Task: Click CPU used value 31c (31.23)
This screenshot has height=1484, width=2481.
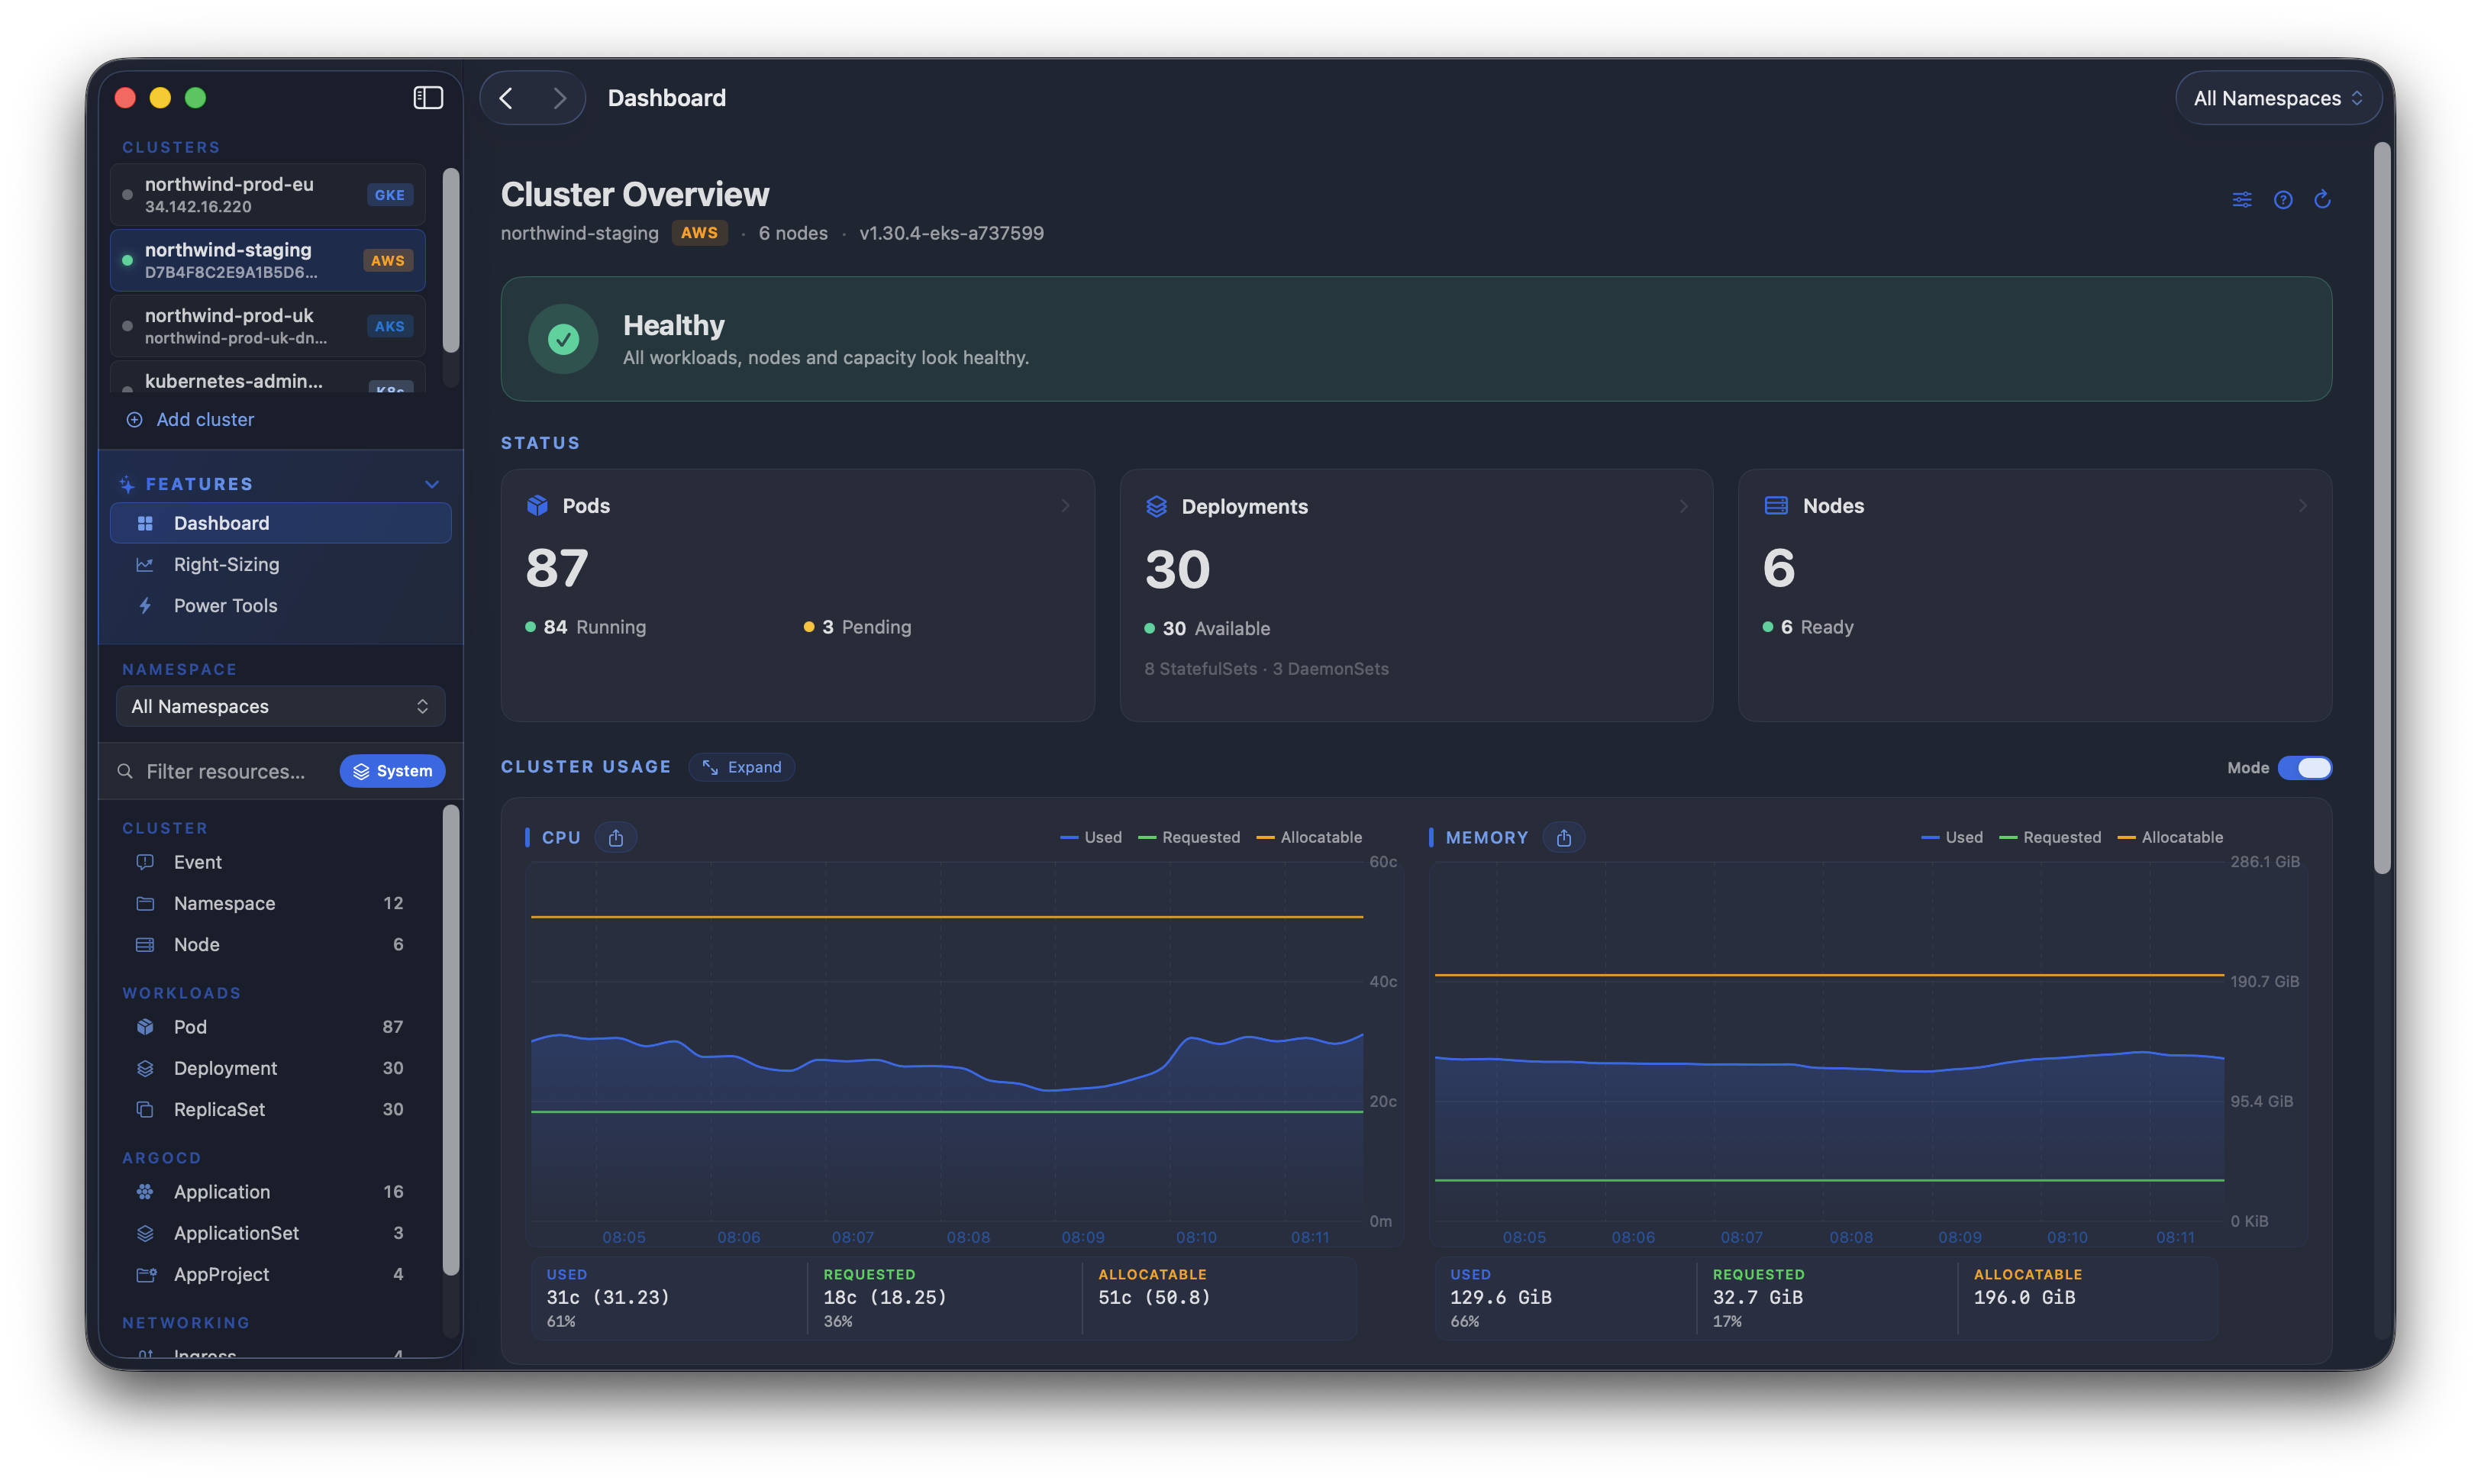Action: (x=608, y=1297)
